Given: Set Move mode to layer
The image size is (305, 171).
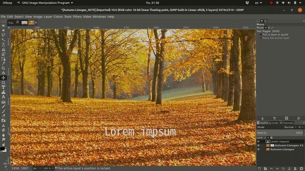Looking at the screenshot, I should (x=266, y=28).
